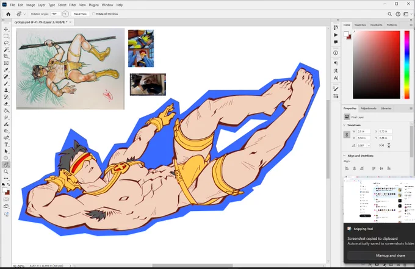Open the Color panel options menu

(411, 25)
